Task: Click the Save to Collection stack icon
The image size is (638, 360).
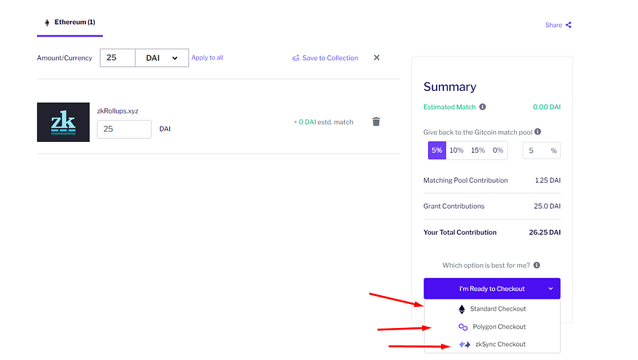Action: pyautogui.click(x=296, y=58)
